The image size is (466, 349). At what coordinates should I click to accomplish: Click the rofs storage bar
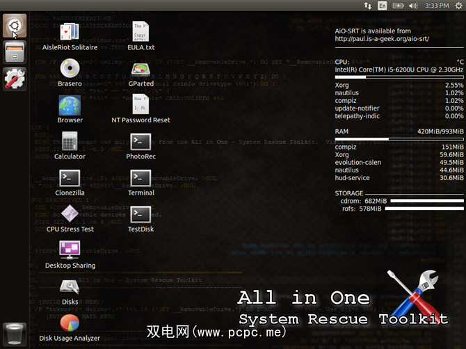424,209
